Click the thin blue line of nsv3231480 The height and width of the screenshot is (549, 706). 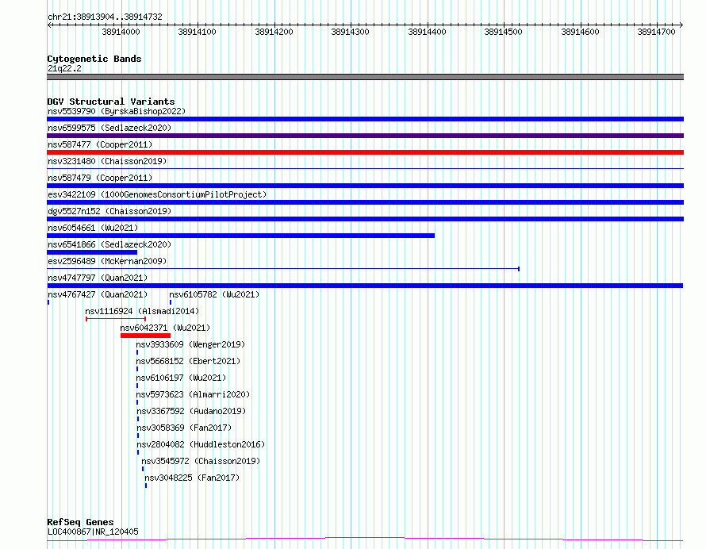pyautogui.click(x=365, y=169)
